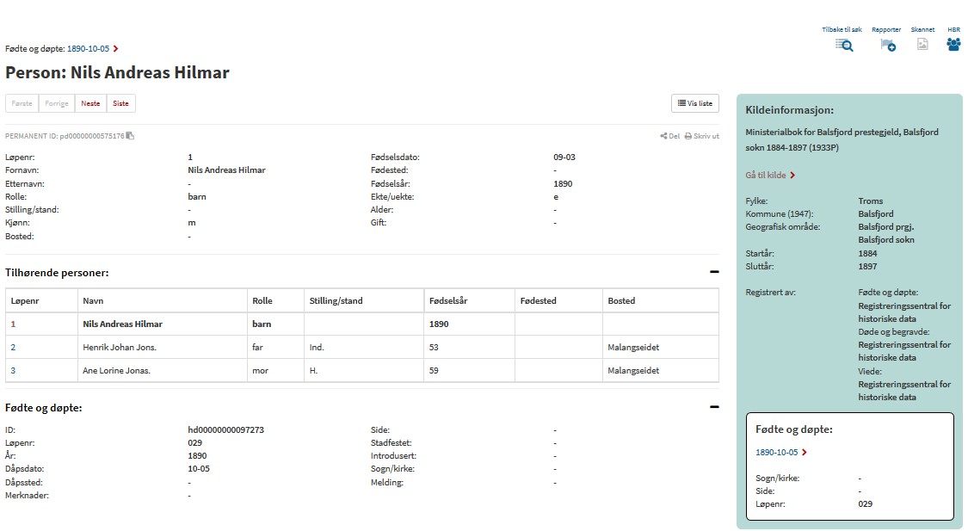Open person number 2 in the table
Viewport: 968px width, 531px height.
click(x=13, y=348)
